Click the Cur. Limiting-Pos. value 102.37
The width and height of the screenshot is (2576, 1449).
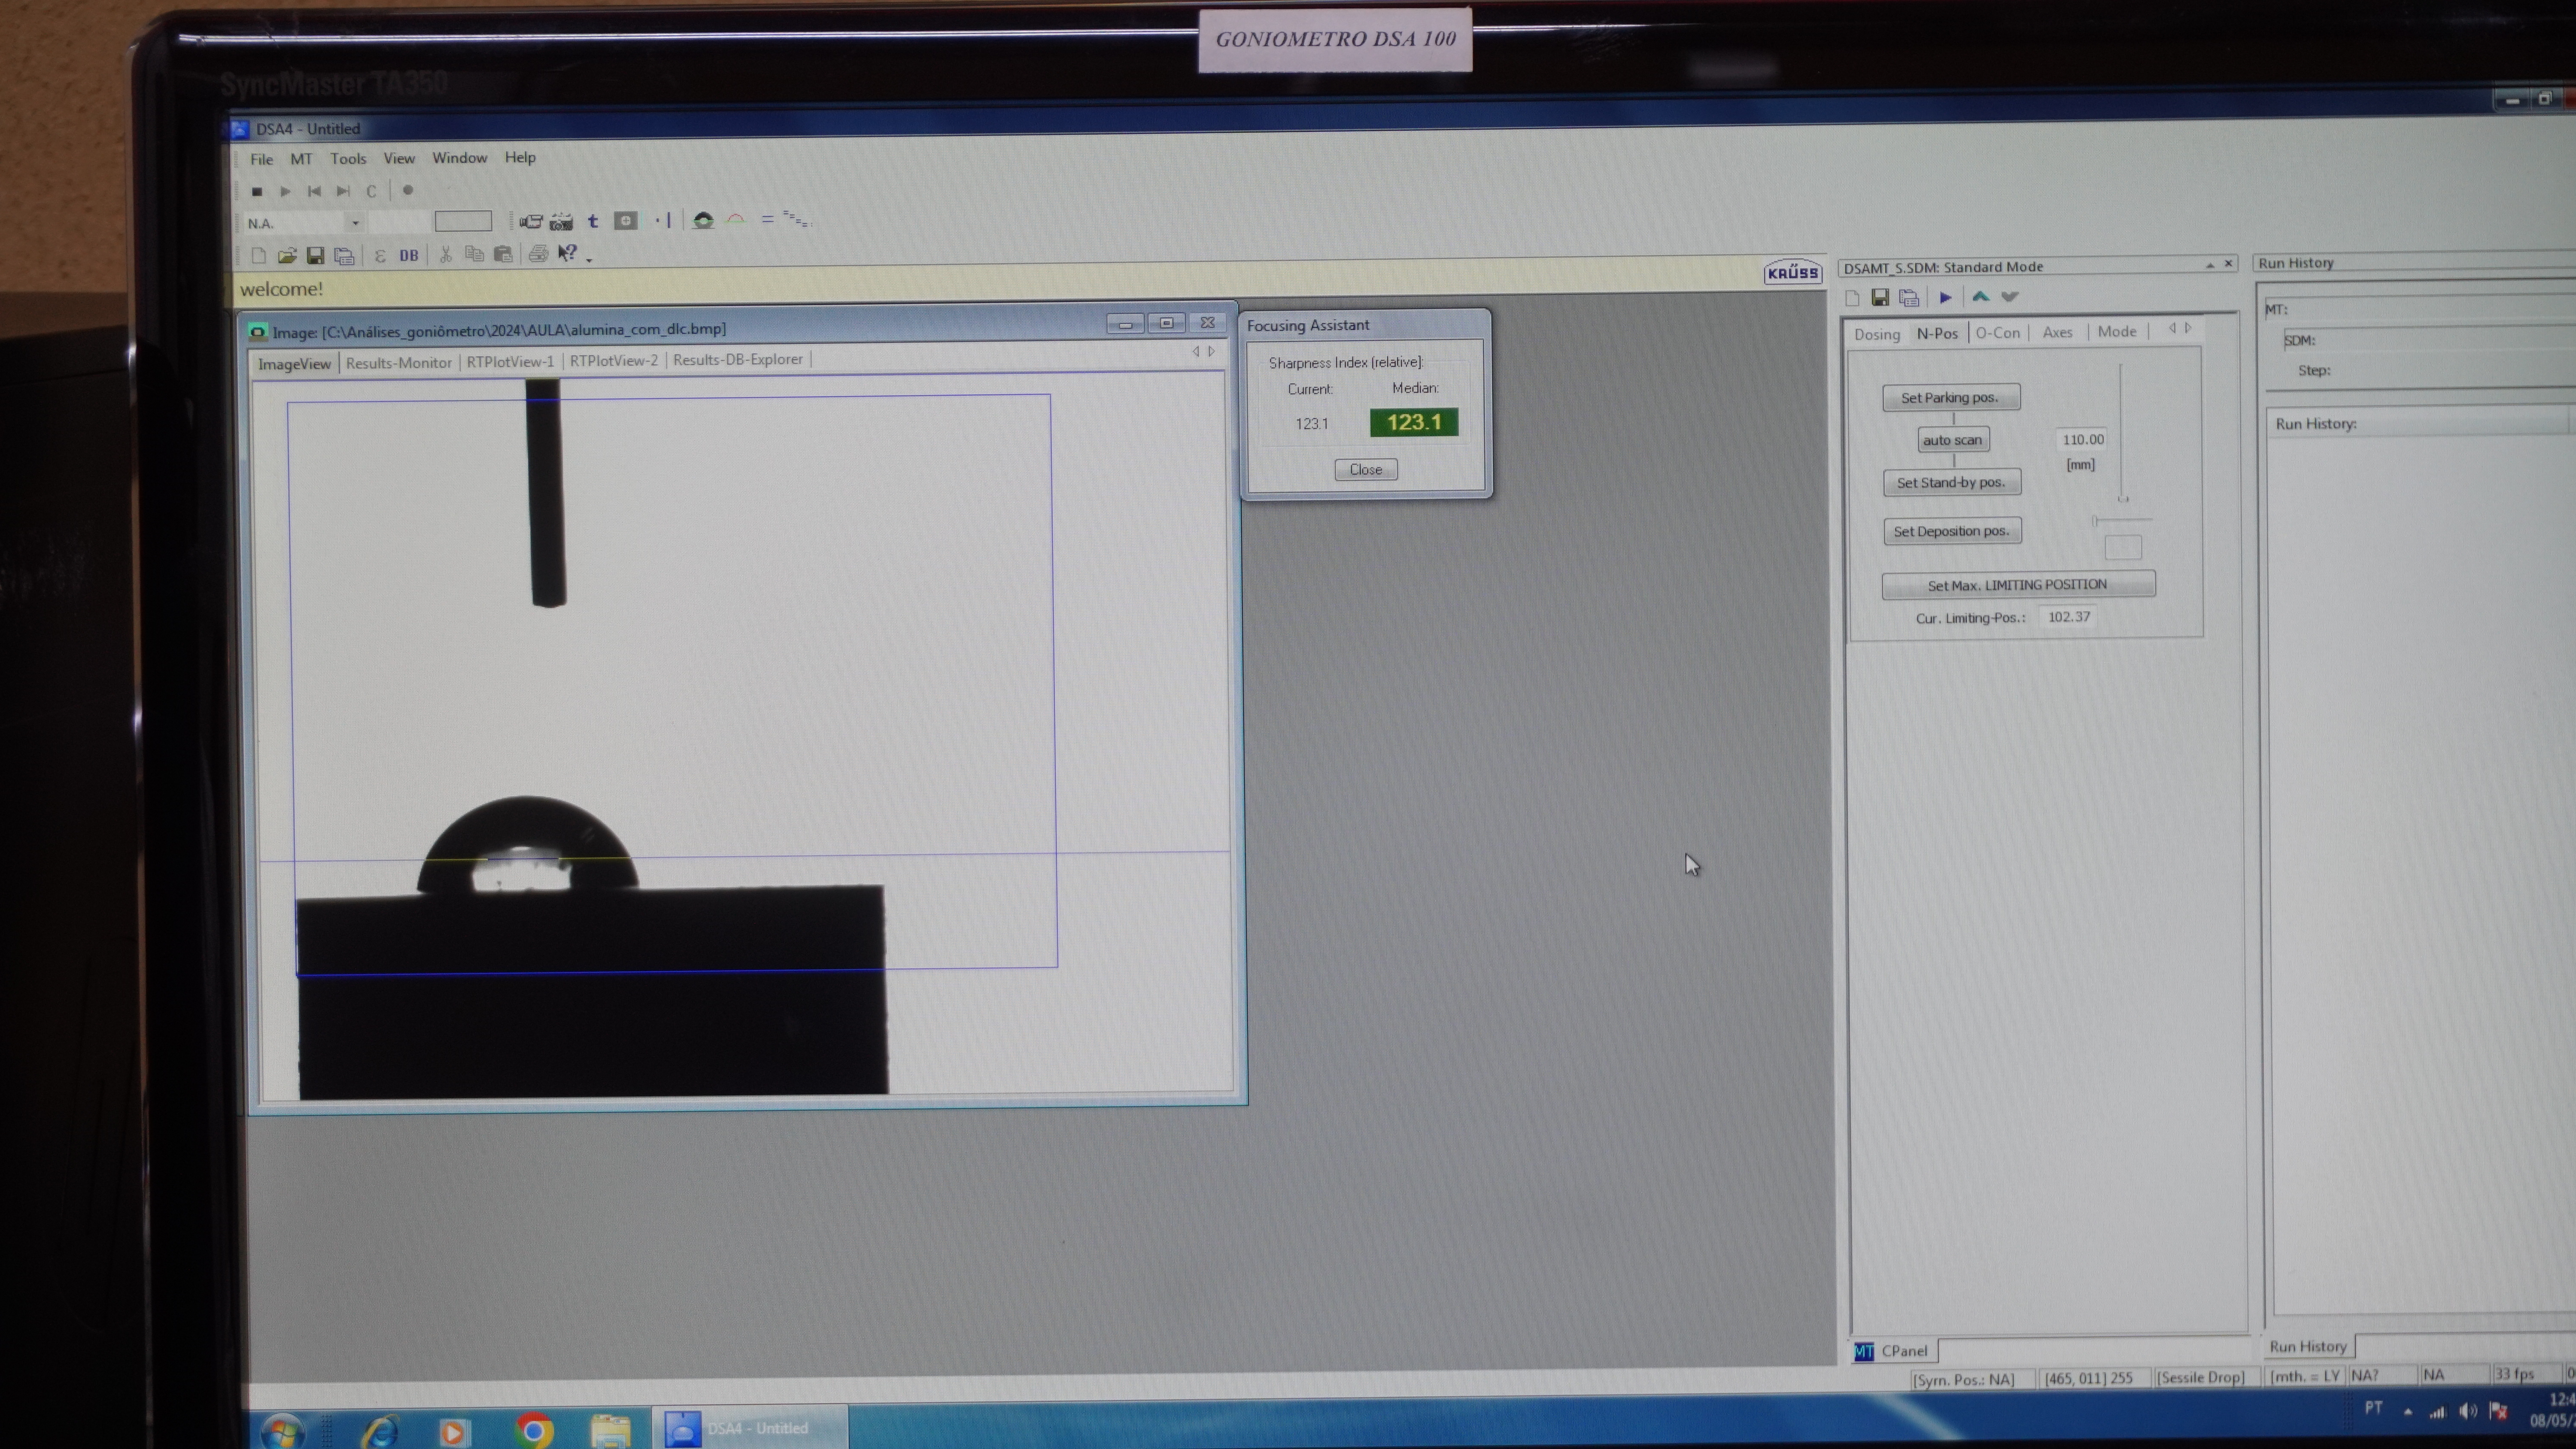[2068, 617]
